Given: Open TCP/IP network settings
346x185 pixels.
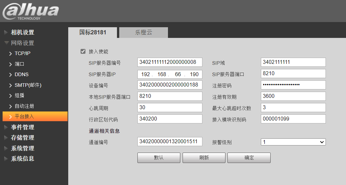Looking at the screenshot, I should pyautogui.click(x=22, y=53).
